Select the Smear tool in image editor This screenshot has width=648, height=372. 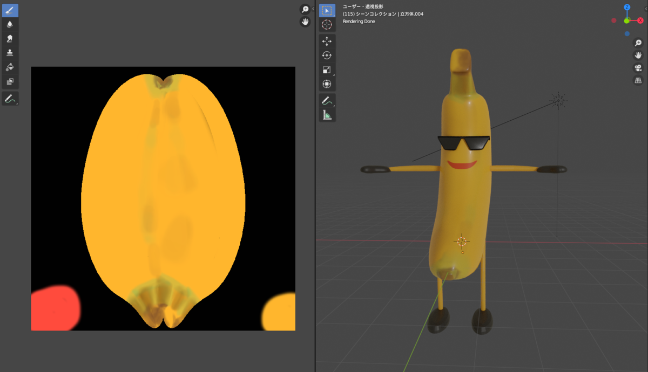click(10, 39)
